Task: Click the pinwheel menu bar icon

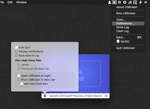Action: (x=119, y=2)
